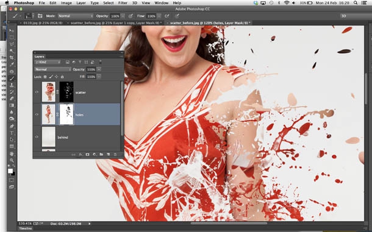The width and height of the screenshot is (372, 232).
Task: Select the Crop tool in toolbar
Action: [x=12, y=58]
